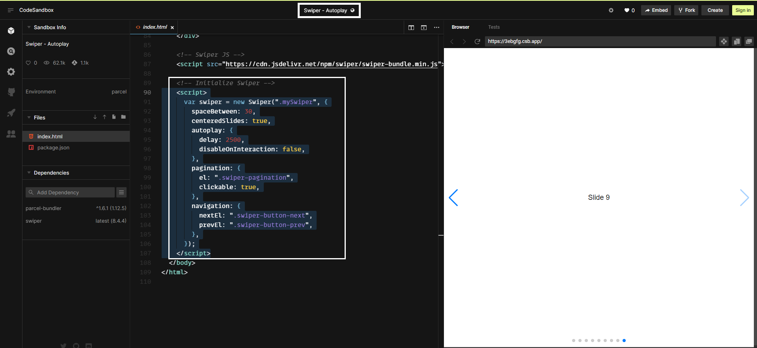Collapse the Dependencies section
757x348 pixels.
(x=29, y=173)
